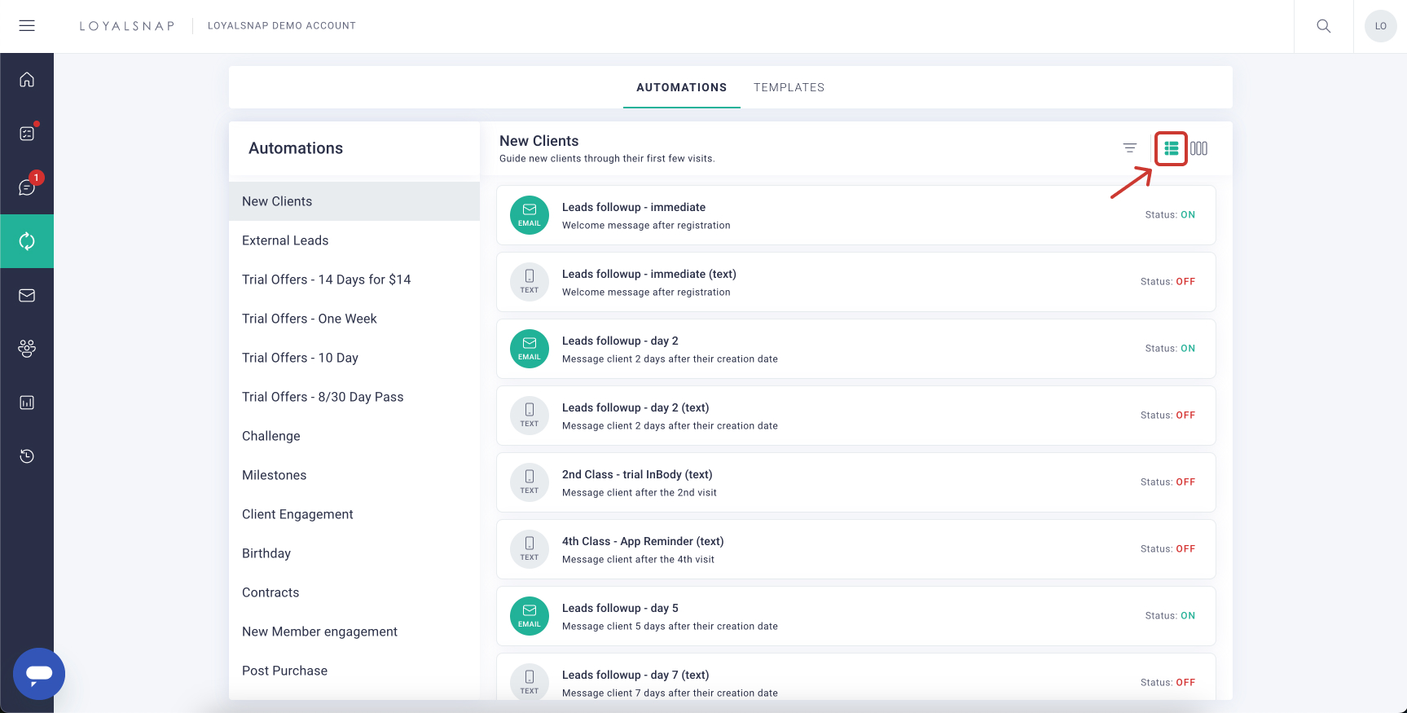Image resolution: width=1407 pixels, height=713 pixels.
Task: Go to the Home dashboard icon
Action: pos(27,80)
